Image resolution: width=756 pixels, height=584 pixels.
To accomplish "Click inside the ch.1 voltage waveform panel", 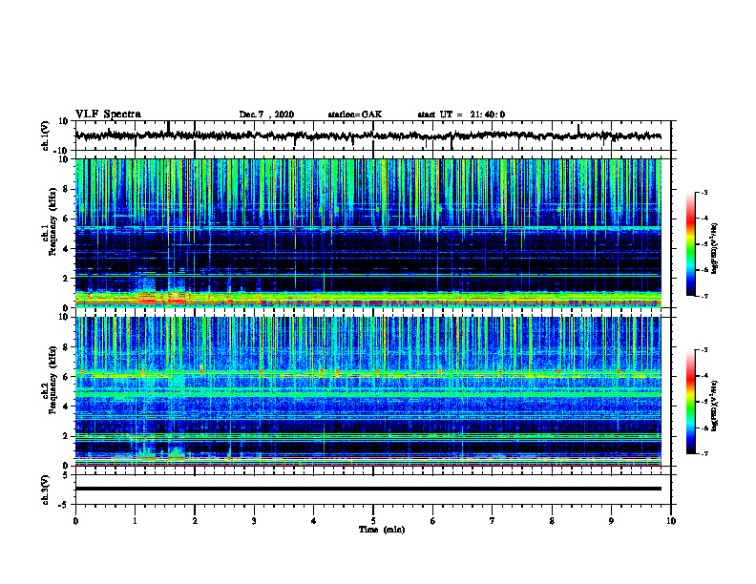I will click(372, 136).
